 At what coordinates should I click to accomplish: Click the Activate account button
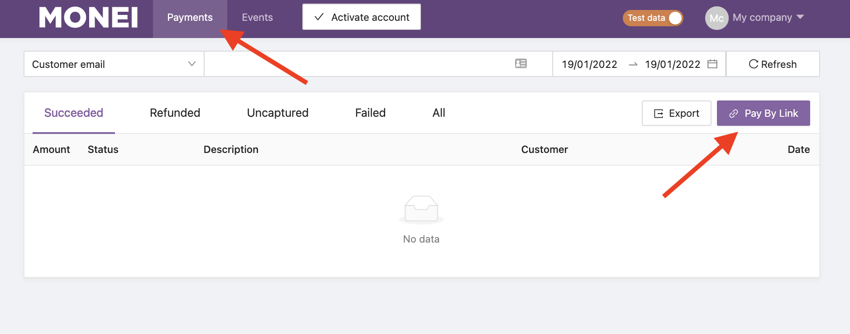pos(362,17)
